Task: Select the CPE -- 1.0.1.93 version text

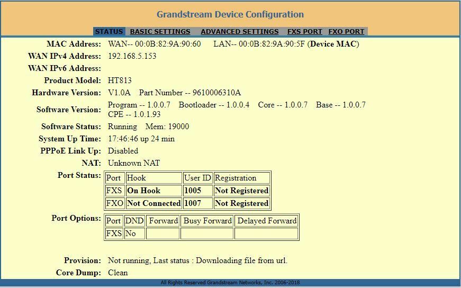Action: tap(134, 114)
